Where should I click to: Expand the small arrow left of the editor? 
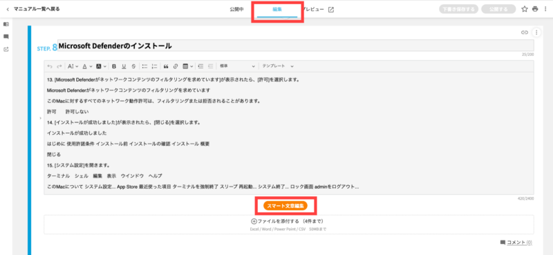[41, 117]
